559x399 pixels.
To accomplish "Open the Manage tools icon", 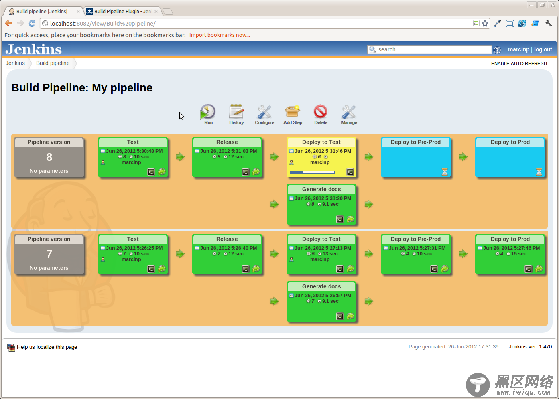I will 349,112.
